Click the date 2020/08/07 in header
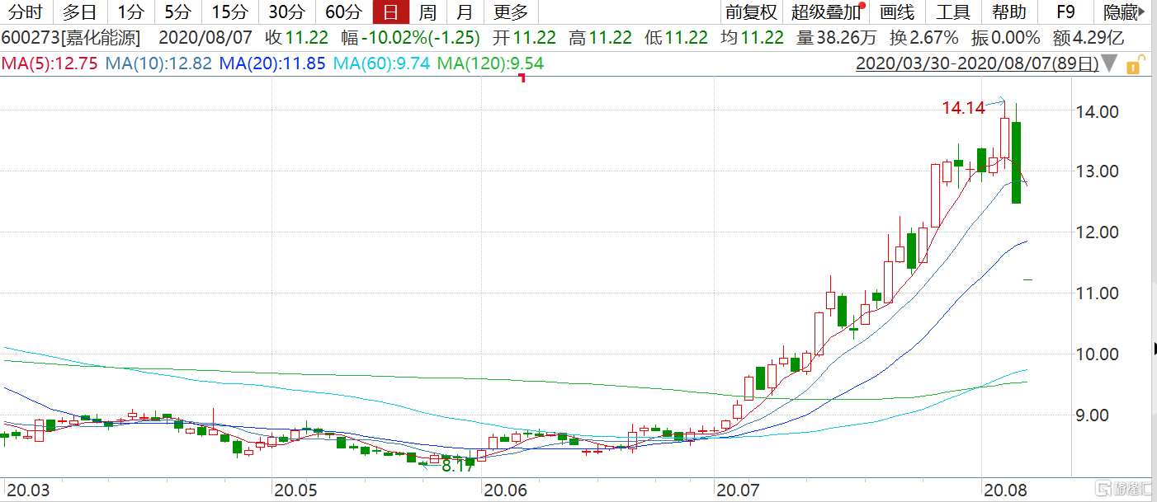The image size is (1157, 502). (x=204, y=37)
